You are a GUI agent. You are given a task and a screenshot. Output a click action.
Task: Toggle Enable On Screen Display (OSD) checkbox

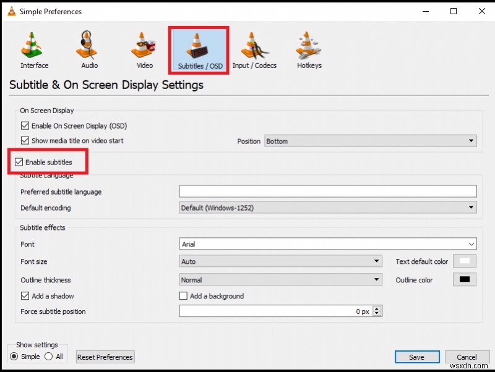coord(25,126)
